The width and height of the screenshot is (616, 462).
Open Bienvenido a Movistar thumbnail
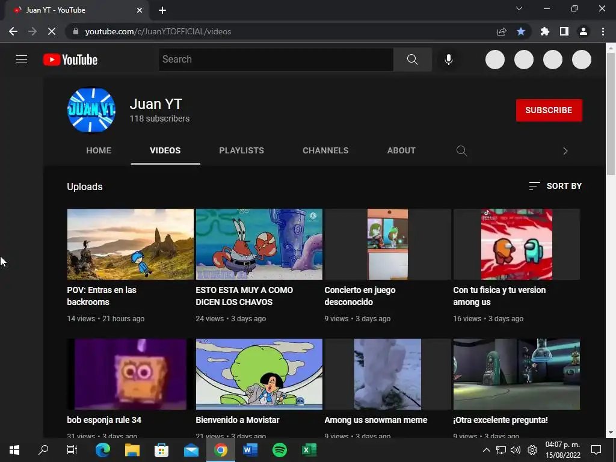[259, 374]
